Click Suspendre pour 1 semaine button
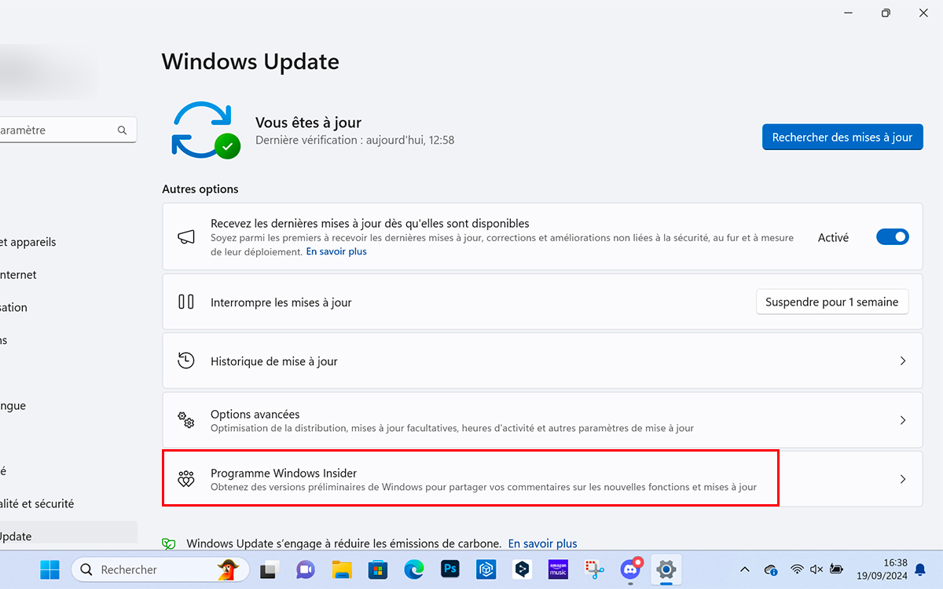This screenshot has width=943, height=589. (832, 302)
